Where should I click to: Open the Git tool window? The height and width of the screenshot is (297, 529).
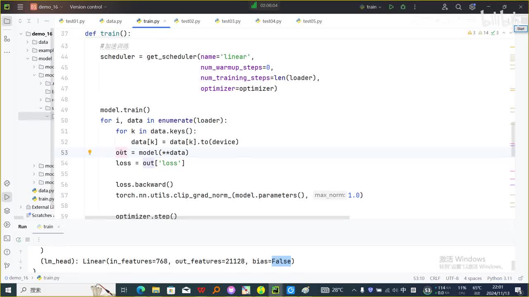pos(7,266)
